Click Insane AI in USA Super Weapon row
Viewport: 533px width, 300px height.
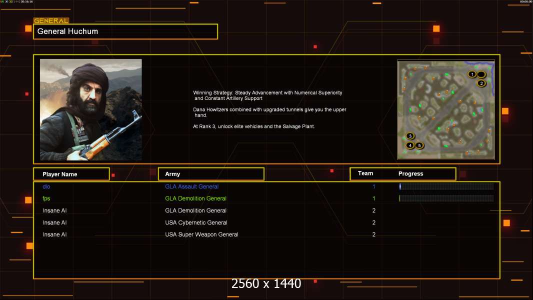click(x=54, y=234)
